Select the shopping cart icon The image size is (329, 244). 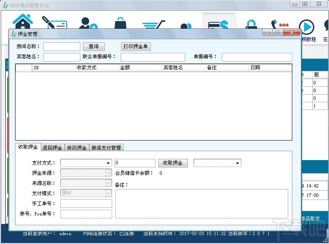pos(154,24)
